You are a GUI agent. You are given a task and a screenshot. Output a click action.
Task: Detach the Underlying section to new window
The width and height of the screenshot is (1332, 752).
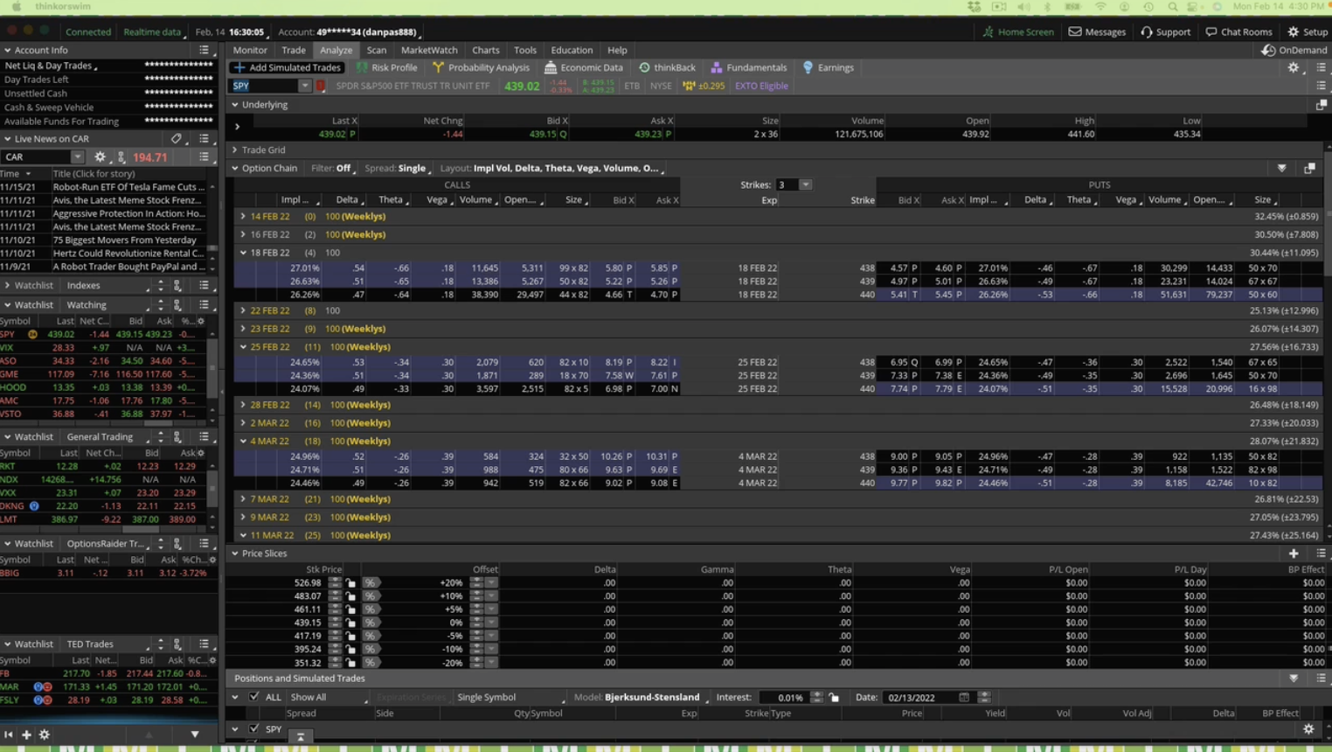(x=1321, y=105)
